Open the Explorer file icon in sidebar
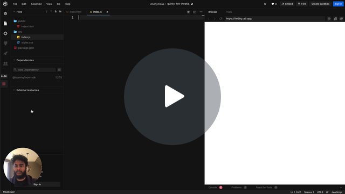 (5, 24)
